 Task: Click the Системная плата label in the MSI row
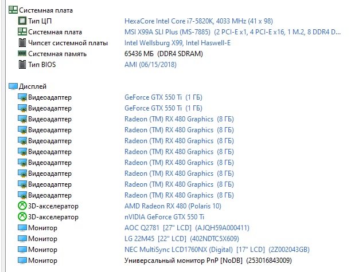55,32
